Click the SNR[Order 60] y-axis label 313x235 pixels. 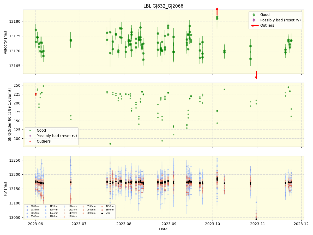10,115
